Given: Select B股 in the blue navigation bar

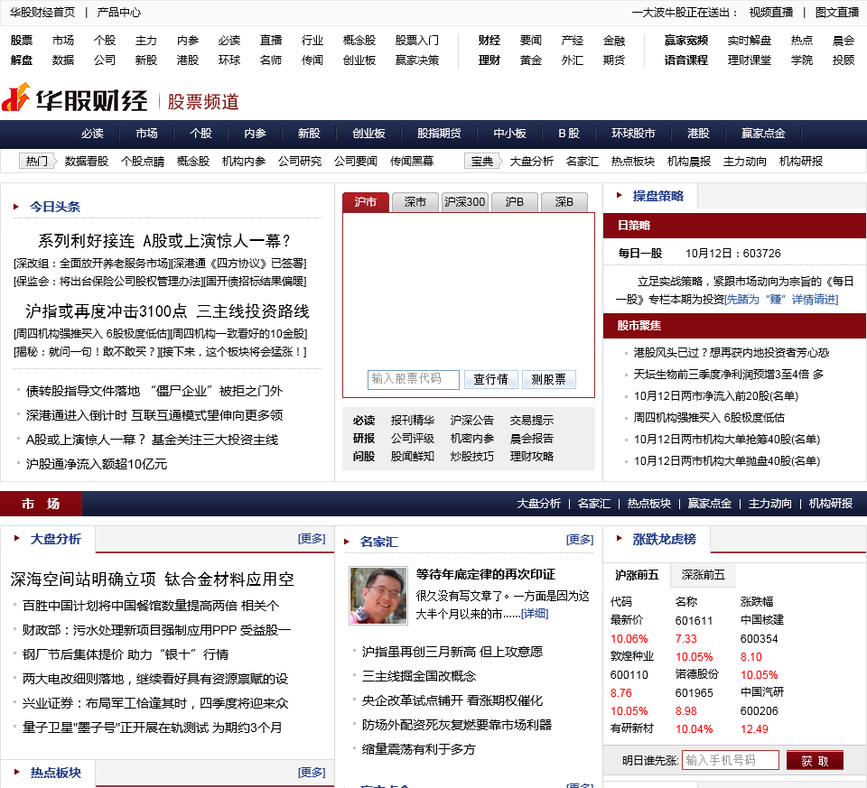Looking at the screenshot, I should [x=568, y=134].
